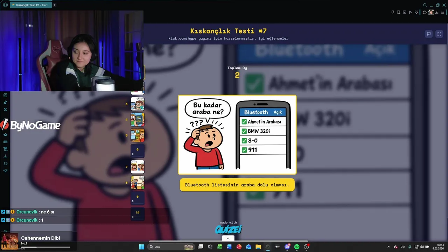Click the report flag icon on quiz header
Screen dimensions: 448x252
click(x=428, y=34)
